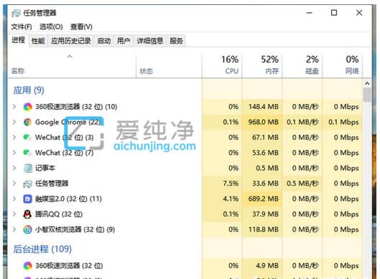
Task: Select the 0.1 Mbps network cell
Action: pos(343,122)
